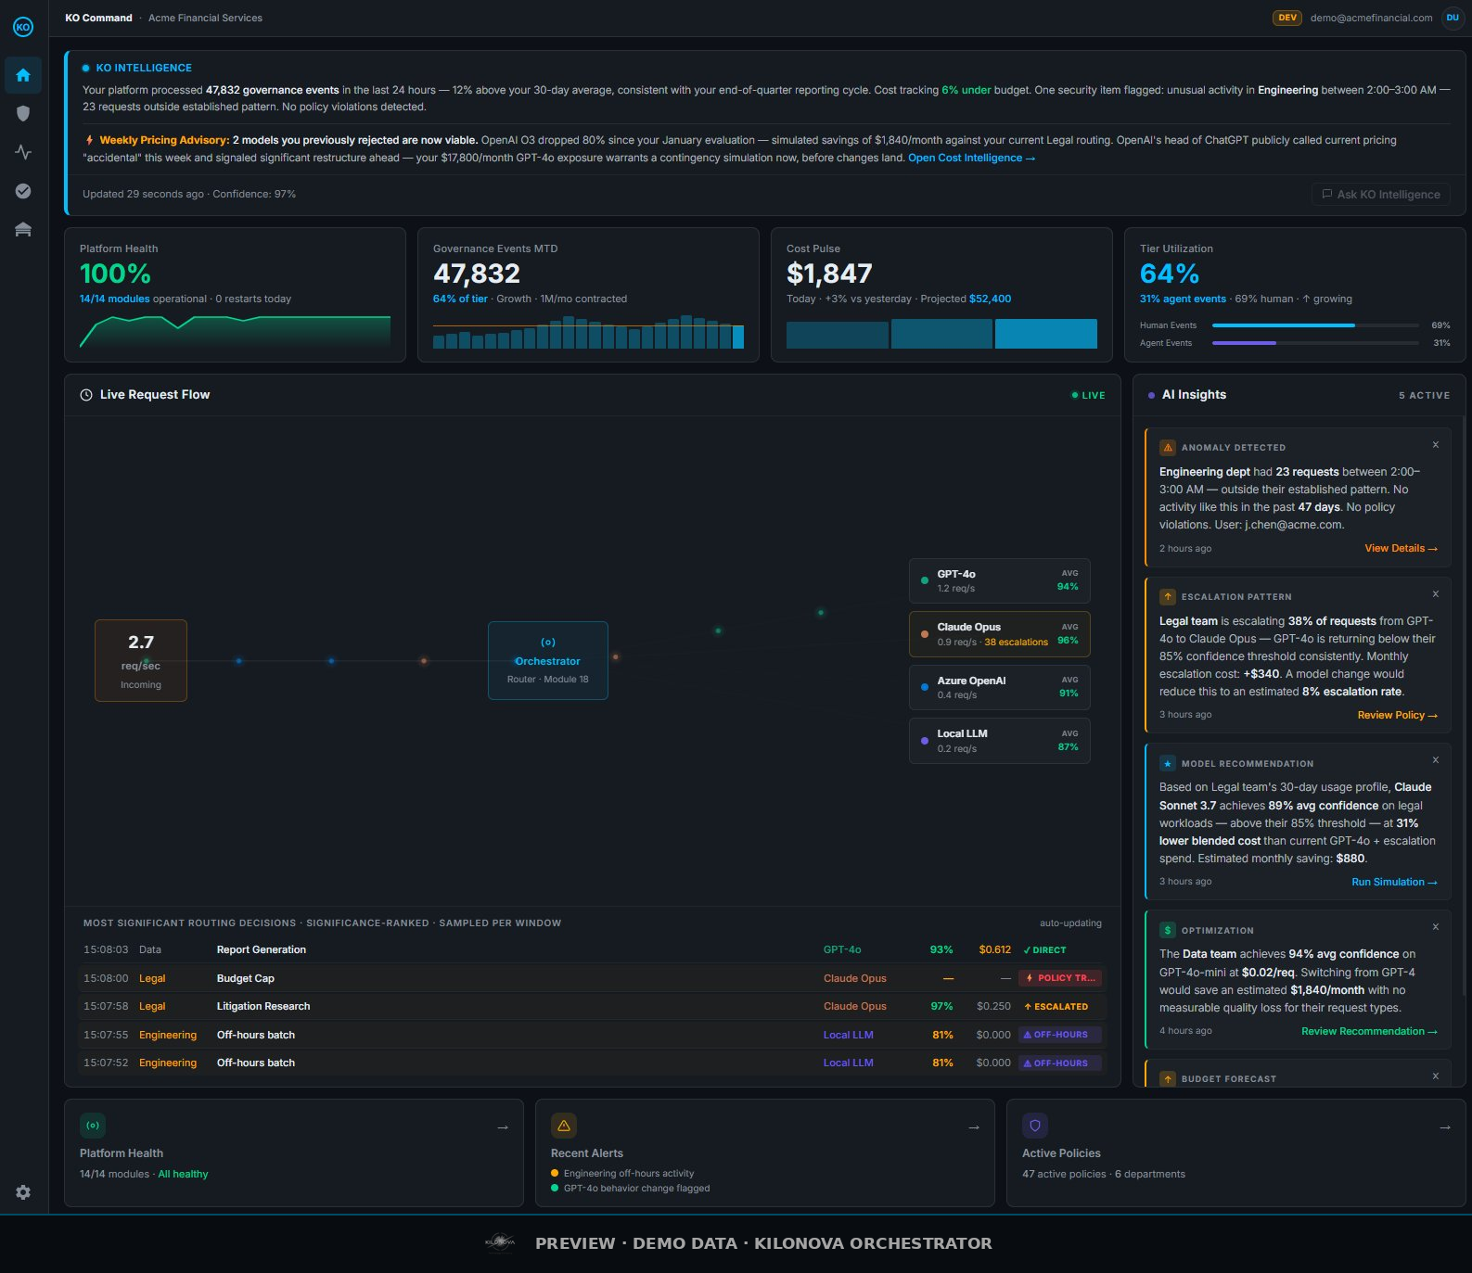This screenshot has width=1472, height=1273.
Task: Click the 2.7 req/sec Incoming node
Action: 141,660
